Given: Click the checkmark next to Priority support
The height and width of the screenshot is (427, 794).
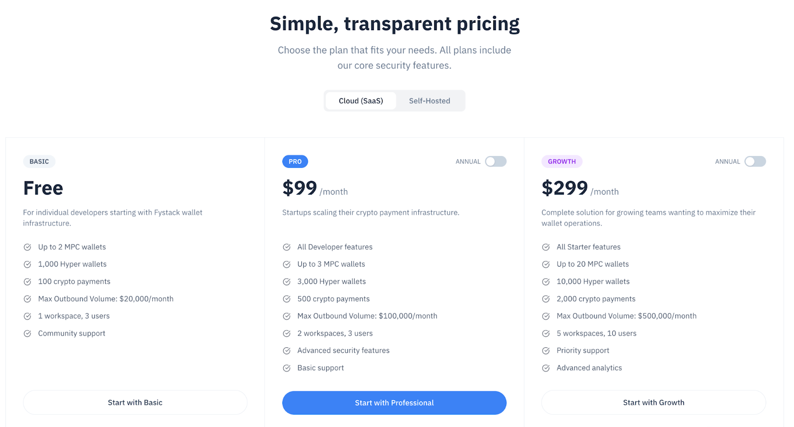Looking at the screenshot, I should pyautogui.click(x=546, y=350).
